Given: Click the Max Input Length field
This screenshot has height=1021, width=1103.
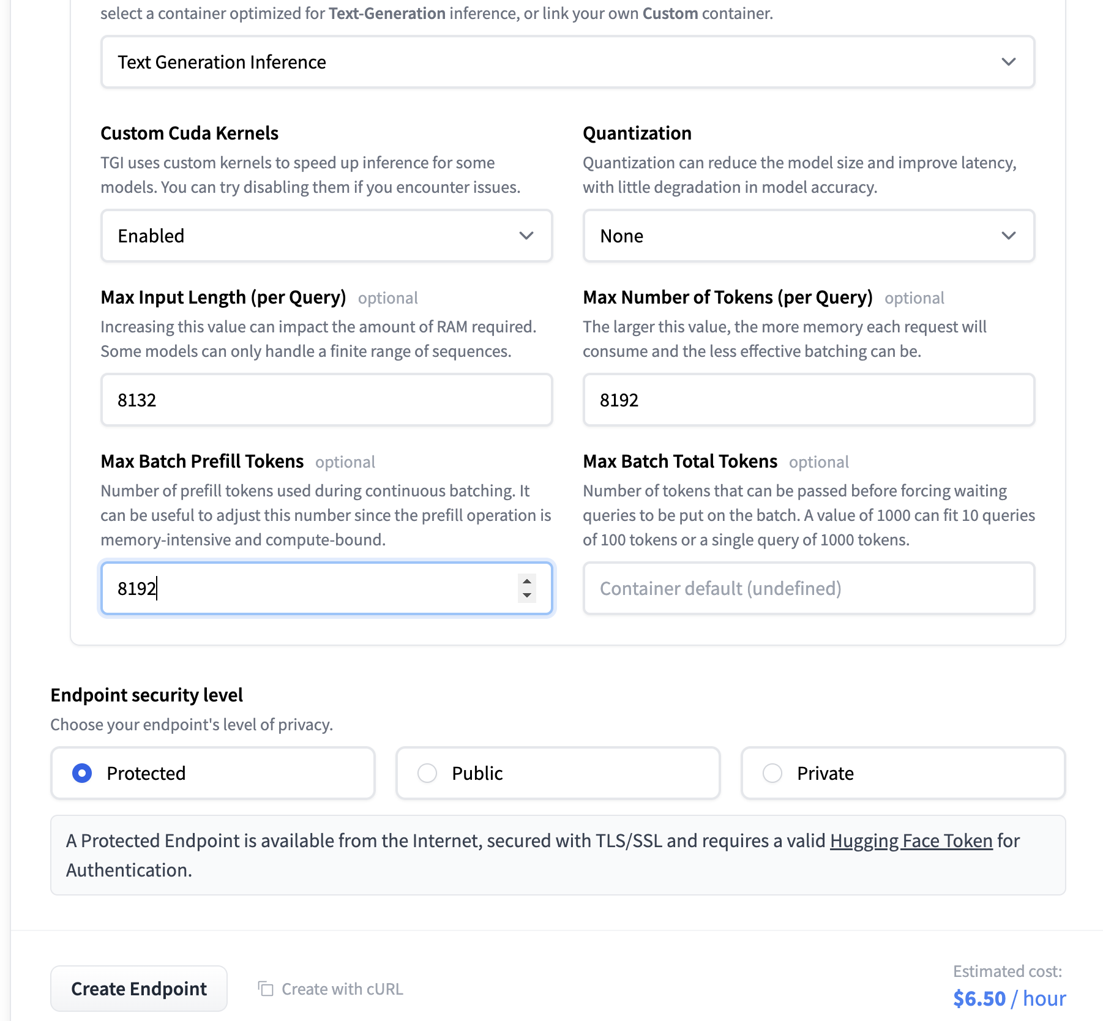Looking at the screenshot, I should point(326,400).
